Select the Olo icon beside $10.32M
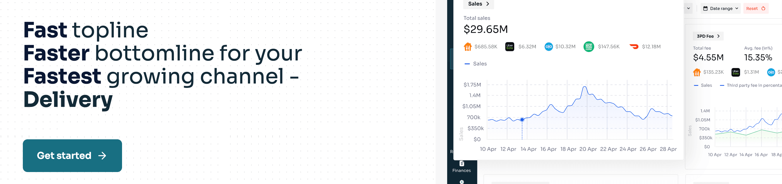Screen dimensions: 782x184 coord(548,47)
